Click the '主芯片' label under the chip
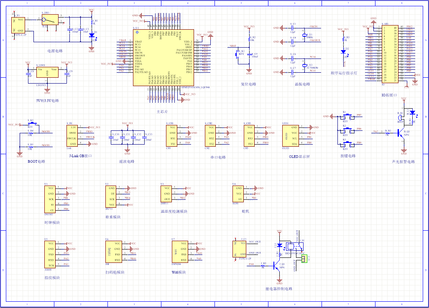429x308 pixels. pyautogui.click(x=162, y=112)
